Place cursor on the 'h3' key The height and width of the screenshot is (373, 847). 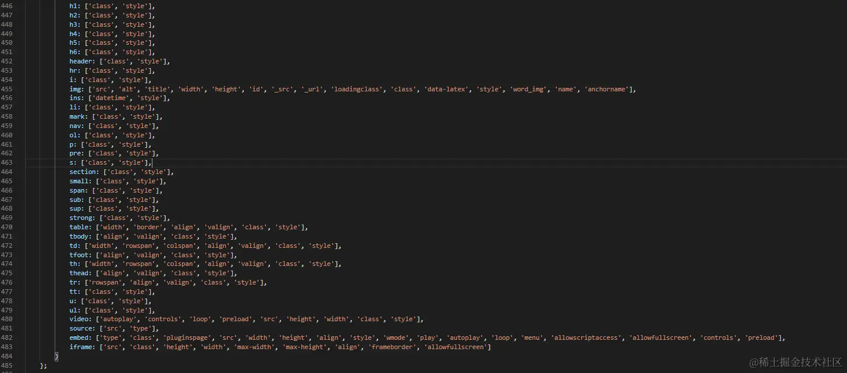[73, 24]
